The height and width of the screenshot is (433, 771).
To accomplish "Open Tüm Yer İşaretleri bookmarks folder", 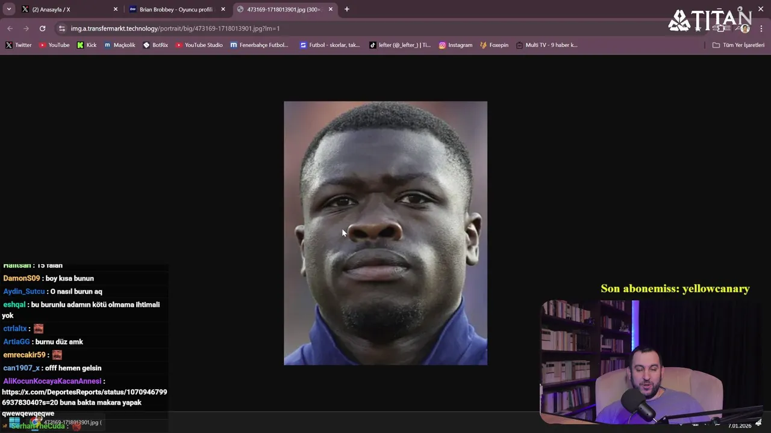I will [x=738, y=45].
